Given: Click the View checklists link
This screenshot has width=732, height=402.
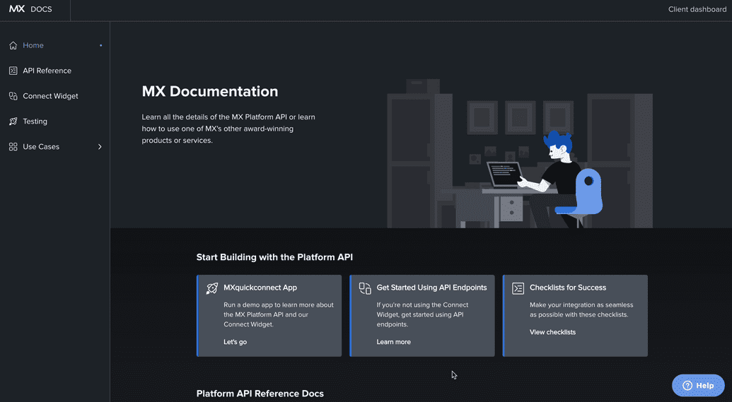Looking at the screenshot, I should tap(553, 332).
